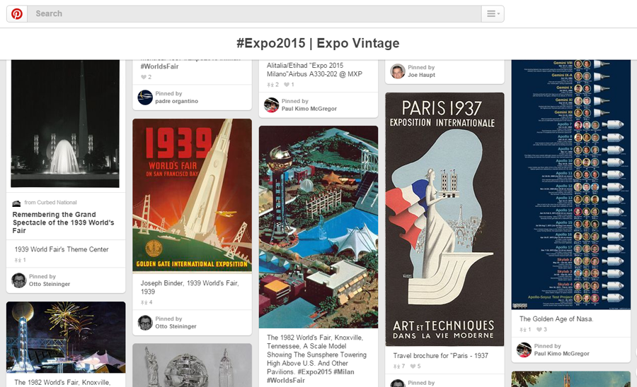Click the heart likes icon on Alitalia pin
Image resolution: width=637 pixels, height=387 pixels.
[287, 85]
